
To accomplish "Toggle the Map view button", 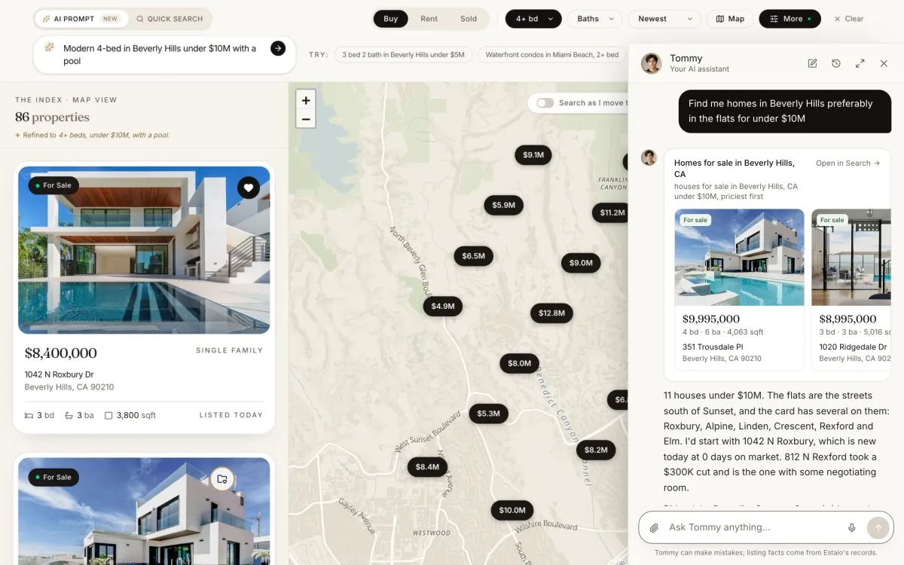I will 730,19.
